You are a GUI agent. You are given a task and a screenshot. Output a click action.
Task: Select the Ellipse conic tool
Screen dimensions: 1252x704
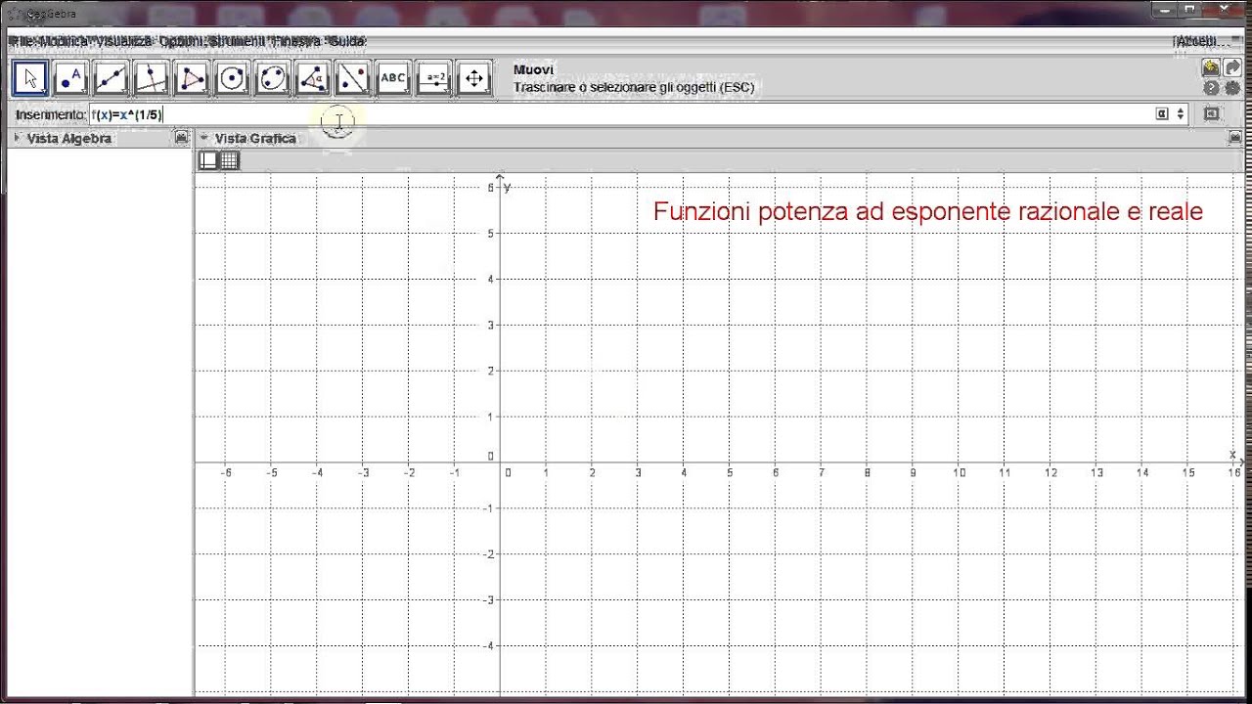(272, 79)
